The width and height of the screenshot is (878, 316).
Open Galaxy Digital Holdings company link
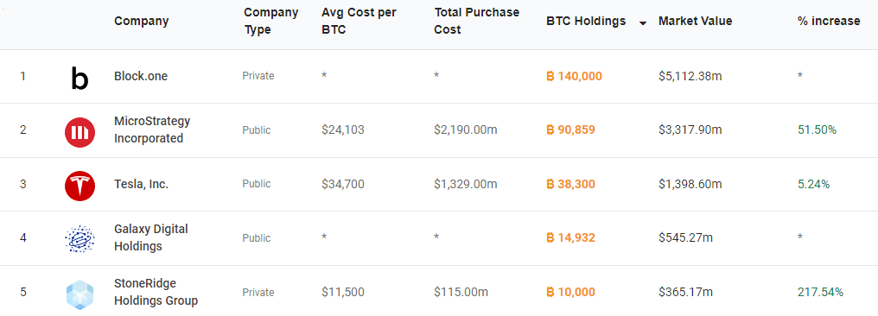151,237
